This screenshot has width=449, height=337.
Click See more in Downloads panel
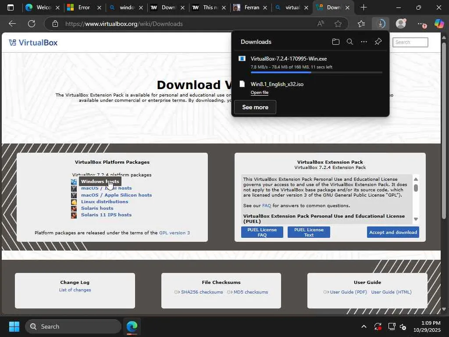tap(255, 107)
